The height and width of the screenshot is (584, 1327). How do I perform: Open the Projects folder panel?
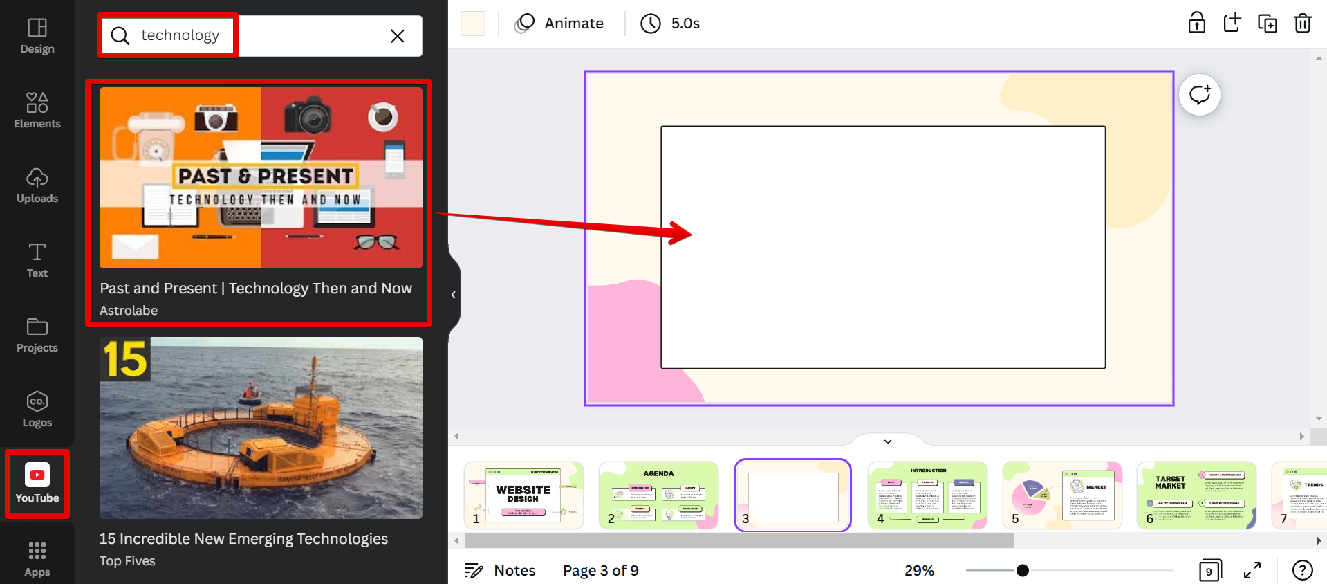(37, 335)
